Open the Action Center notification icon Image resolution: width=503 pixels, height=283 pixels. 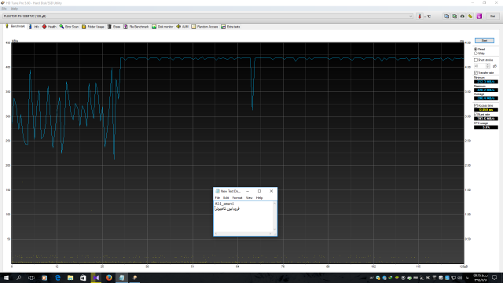(494, 277)
